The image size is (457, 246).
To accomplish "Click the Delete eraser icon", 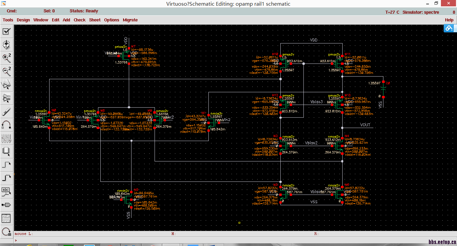I will pos(6,111).
